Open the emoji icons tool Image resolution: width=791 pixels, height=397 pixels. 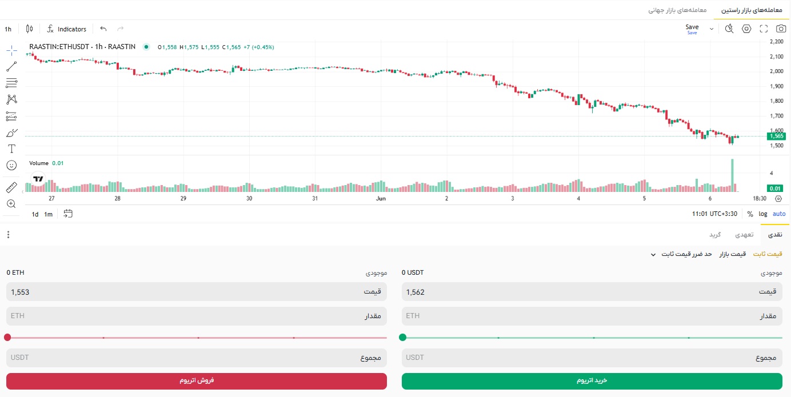11,165
